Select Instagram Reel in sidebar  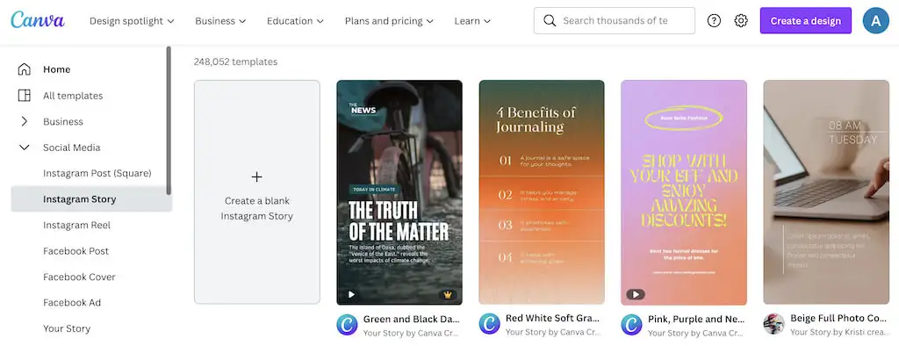[x=77, y=225]
